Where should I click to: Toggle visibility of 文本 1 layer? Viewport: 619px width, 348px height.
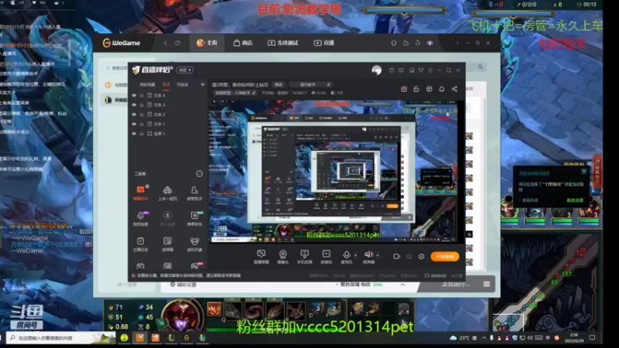(x=134, y=124)
